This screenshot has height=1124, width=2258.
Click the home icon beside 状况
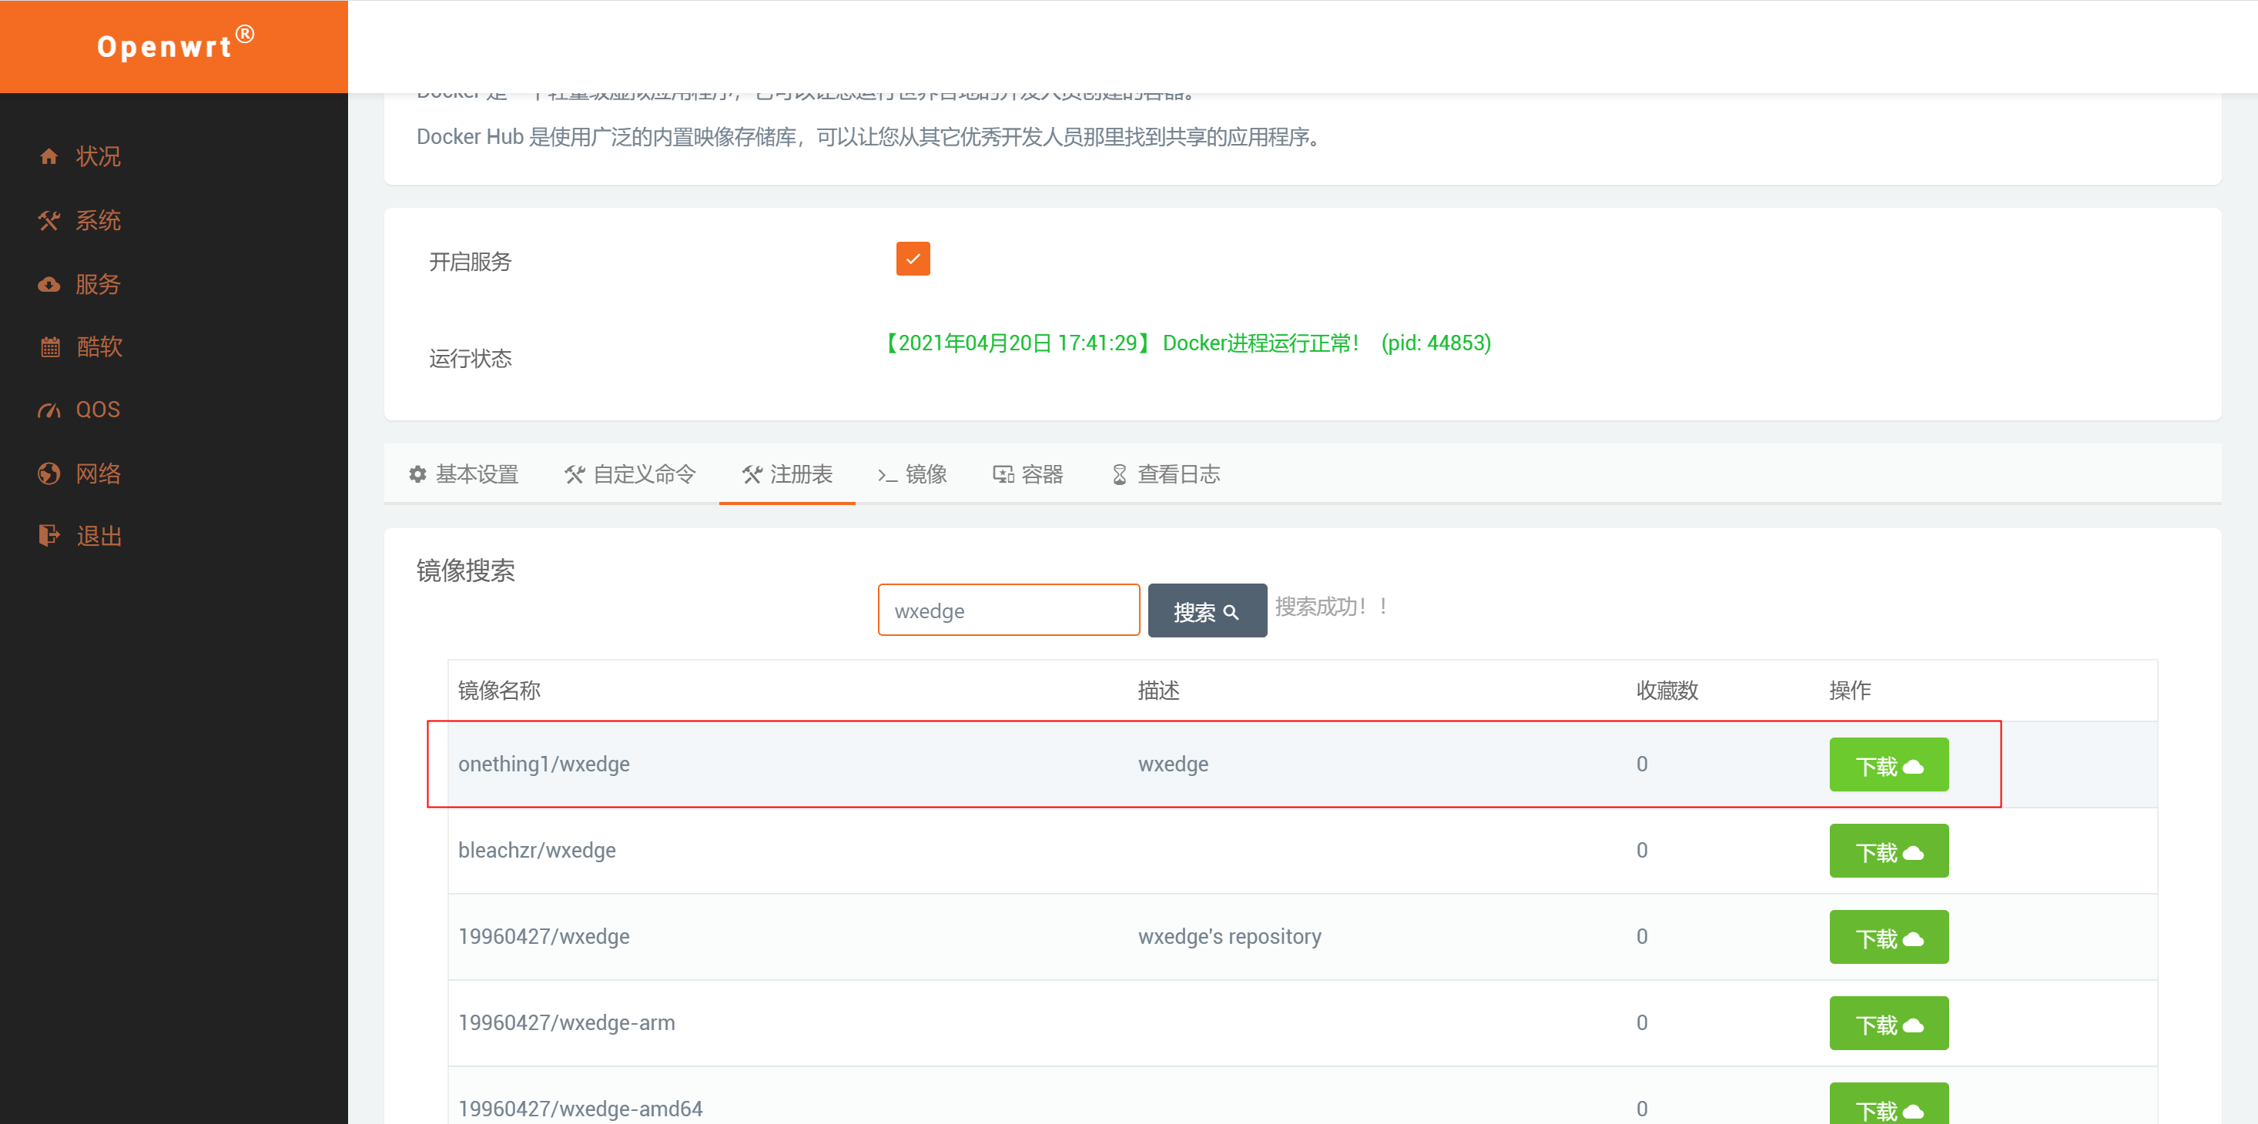[49, 157]
